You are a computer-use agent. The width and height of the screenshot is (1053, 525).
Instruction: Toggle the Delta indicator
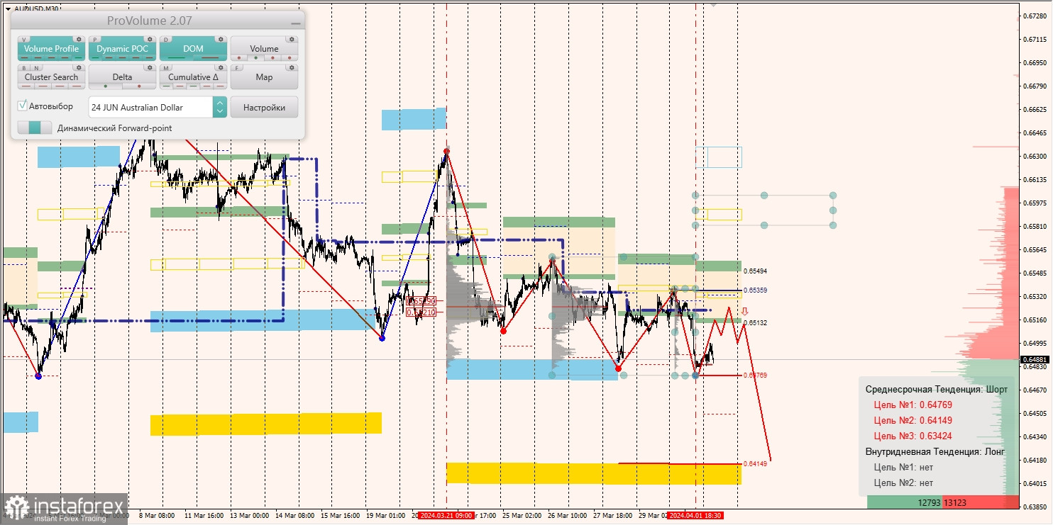pyautogui.click(x=122, y=77)
